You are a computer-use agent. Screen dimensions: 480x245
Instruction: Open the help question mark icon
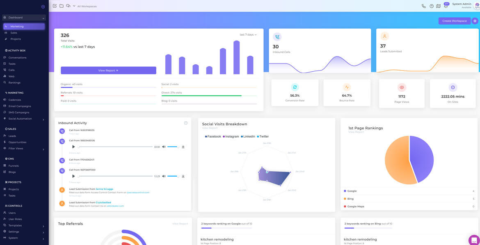click(432, 6)
